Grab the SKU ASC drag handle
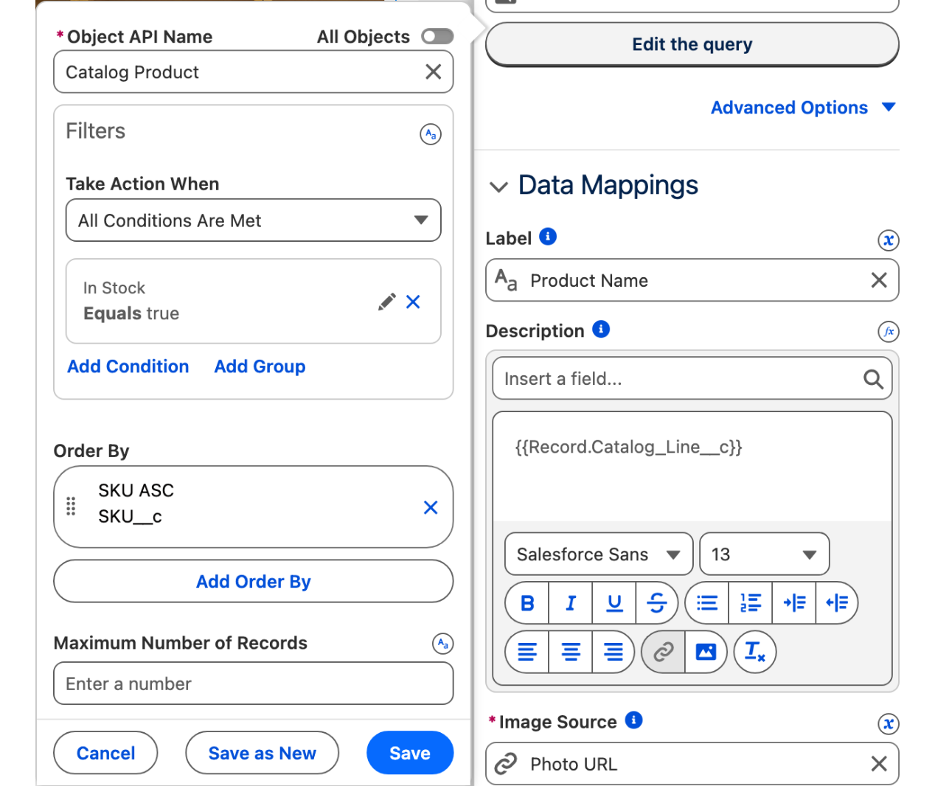This screenshot has height=786, width=935. click(x=71, y=507)
